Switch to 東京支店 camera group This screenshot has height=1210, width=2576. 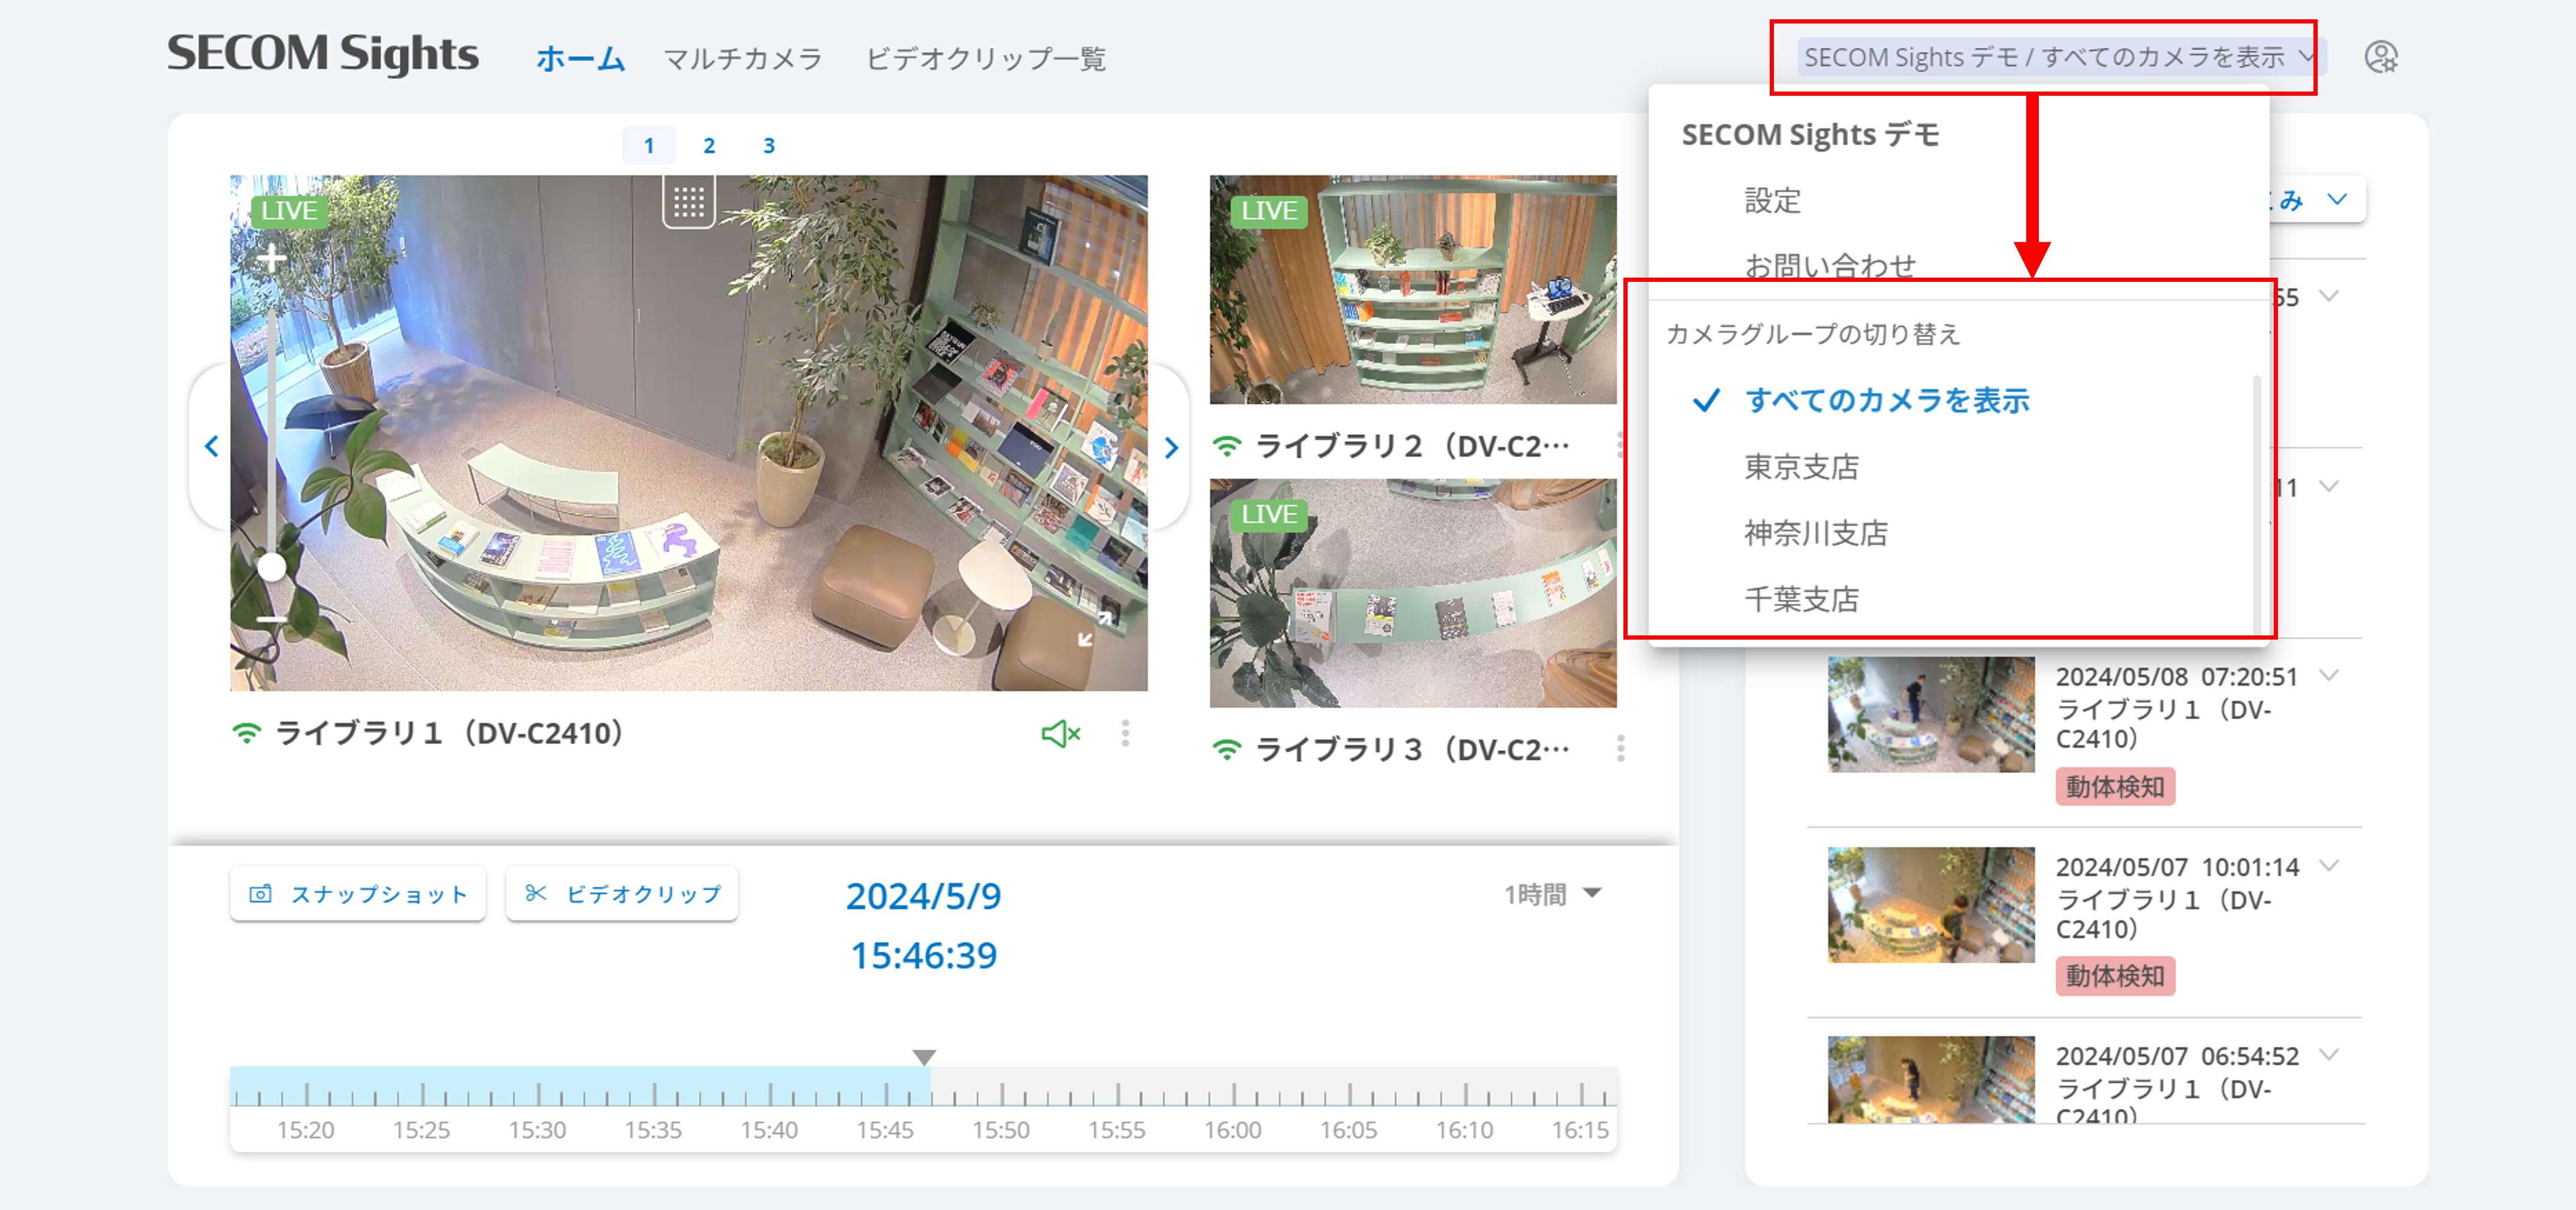point(1801,467)
